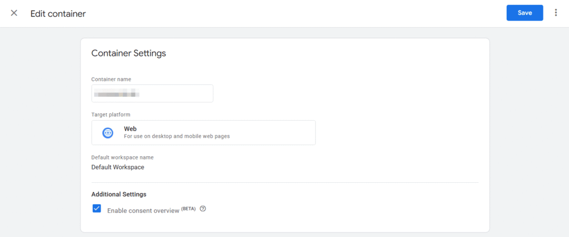Click the Additional Settings heading
This screenshot has height=237, width=569.
(x=119, y=194)
